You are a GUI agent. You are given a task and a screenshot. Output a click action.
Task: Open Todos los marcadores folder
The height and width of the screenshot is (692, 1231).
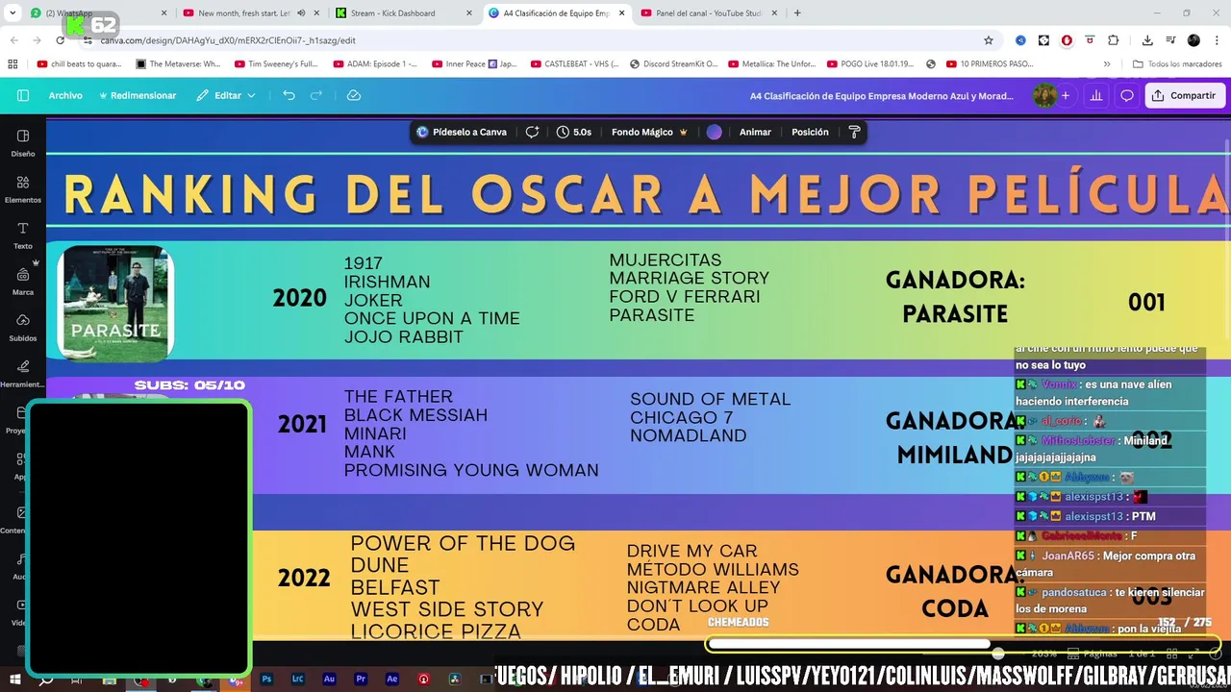1177,63
